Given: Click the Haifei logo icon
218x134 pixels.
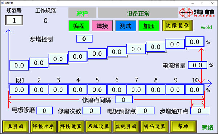Looking at the screenshot, I should click(186, 13).
